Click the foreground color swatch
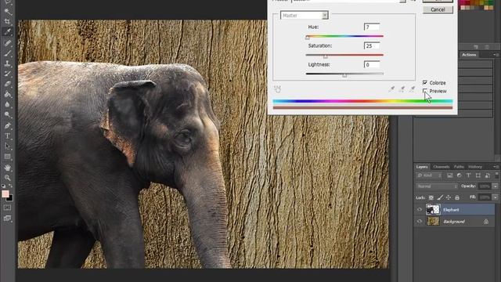 [x=5, y=193]
